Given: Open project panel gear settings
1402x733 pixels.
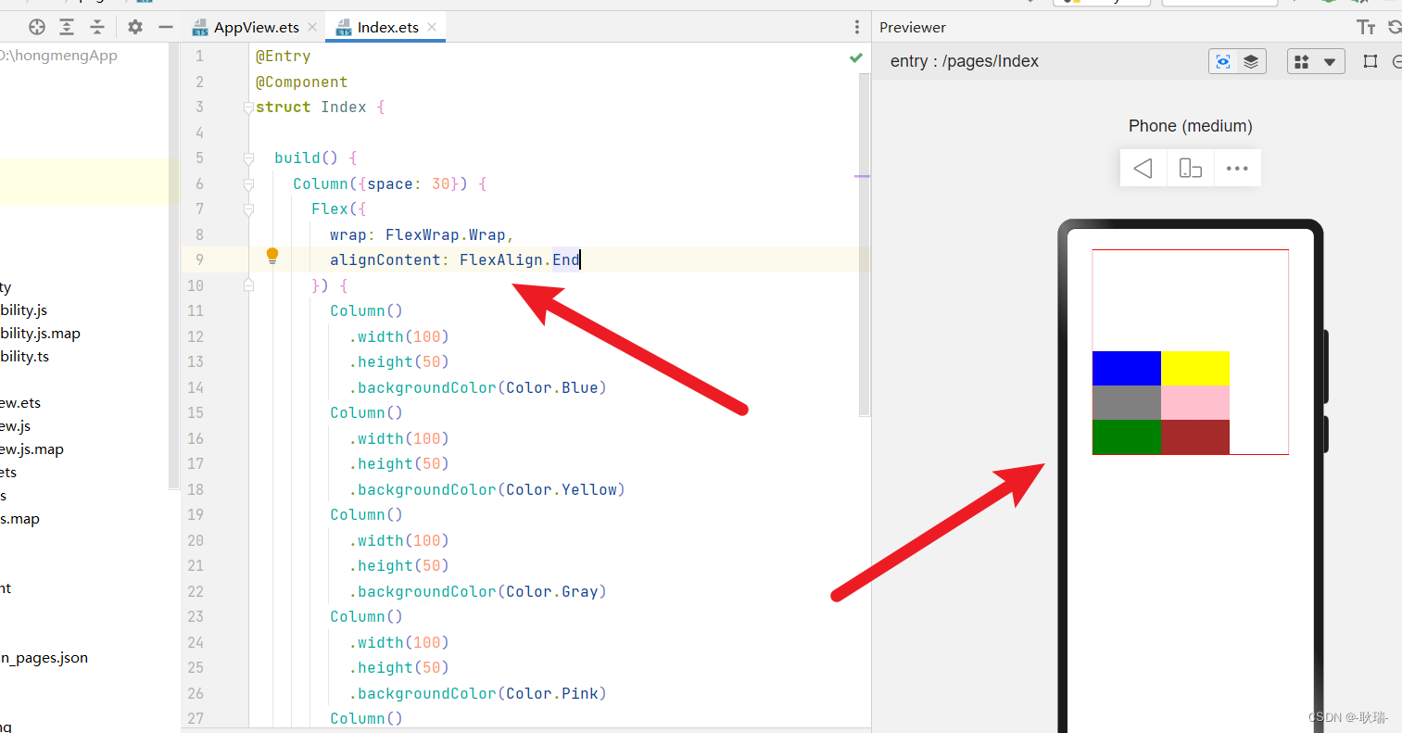Looking at the screenshot, I should pyautogui.click(x=135, y=27).
